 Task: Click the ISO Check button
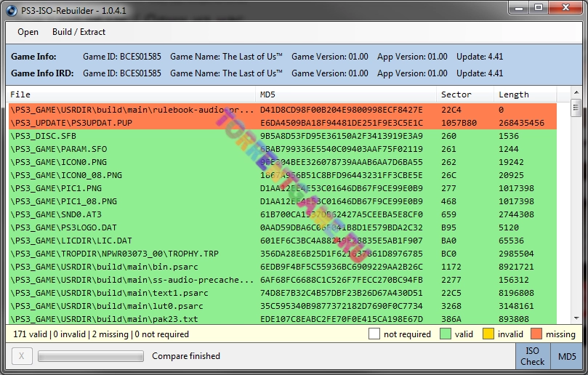click(x=532, y=356)
